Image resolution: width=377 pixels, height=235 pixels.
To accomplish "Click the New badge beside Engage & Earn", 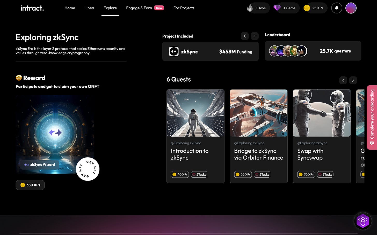I will [x=159, y=8].
